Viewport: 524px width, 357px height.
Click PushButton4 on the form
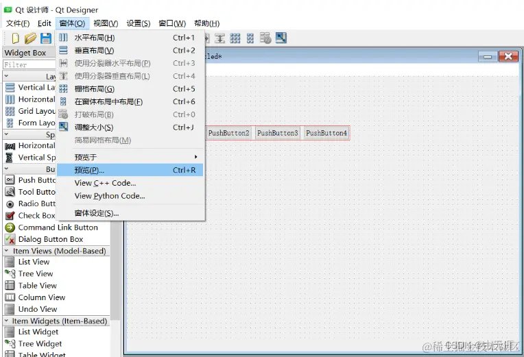point(326,133)
